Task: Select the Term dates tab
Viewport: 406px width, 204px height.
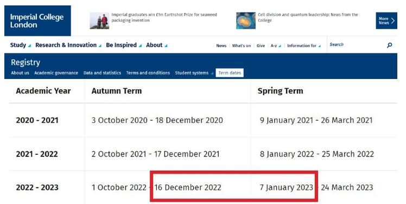Action: tap(230, 73)
